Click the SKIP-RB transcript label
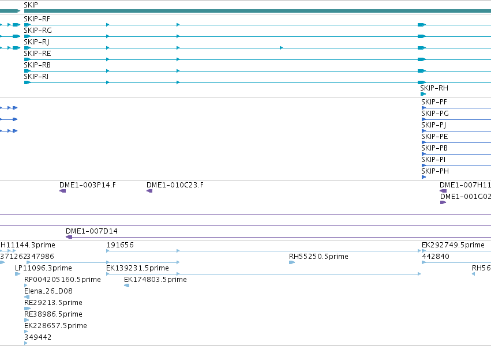This screenshot has width=491, height=346. [x=38, y=65]
